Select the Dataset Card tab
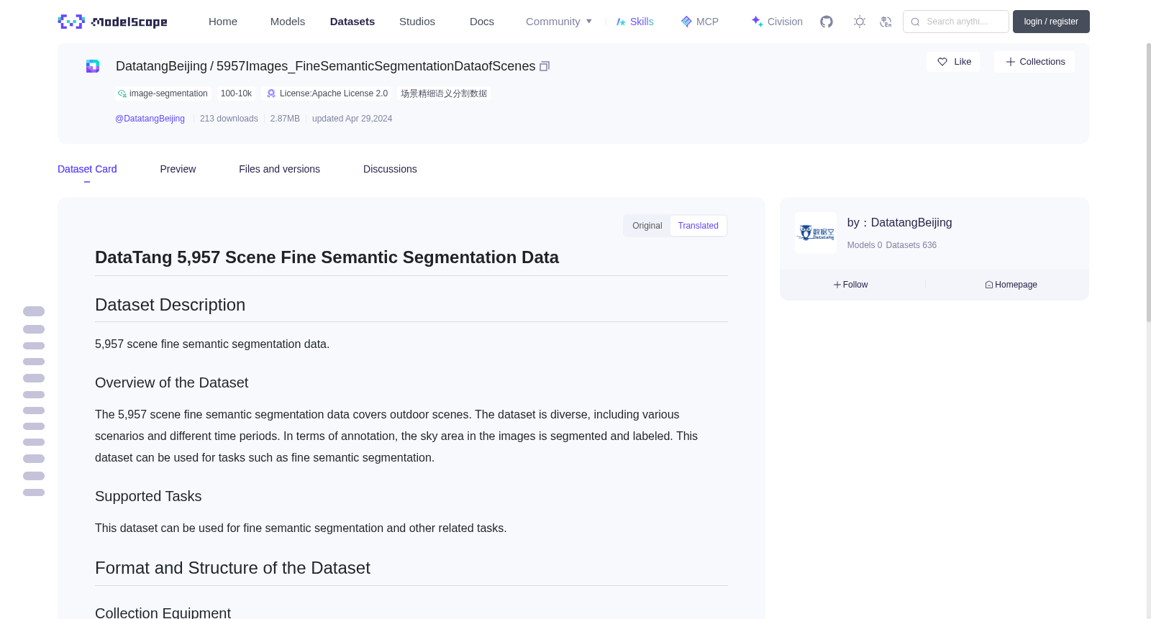Viewport: 1151px width, 619px height. tap(87, 169)
